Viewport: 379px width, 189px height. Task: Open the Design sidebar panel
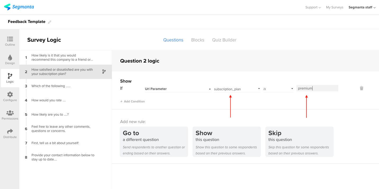(x=10, y=60)
